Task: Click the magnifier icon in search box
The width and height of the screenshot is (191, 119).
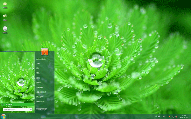Action: (31, 110)
